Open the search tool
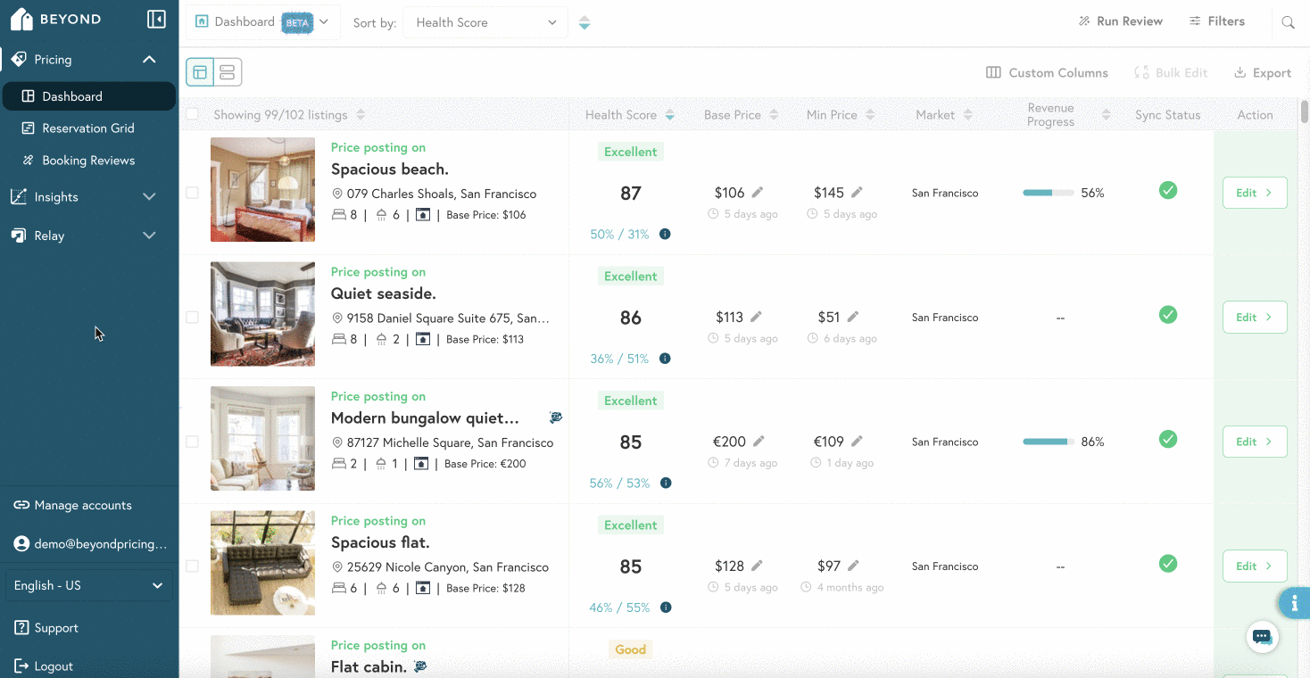 pyautogui.click(x=1288, y=21)
